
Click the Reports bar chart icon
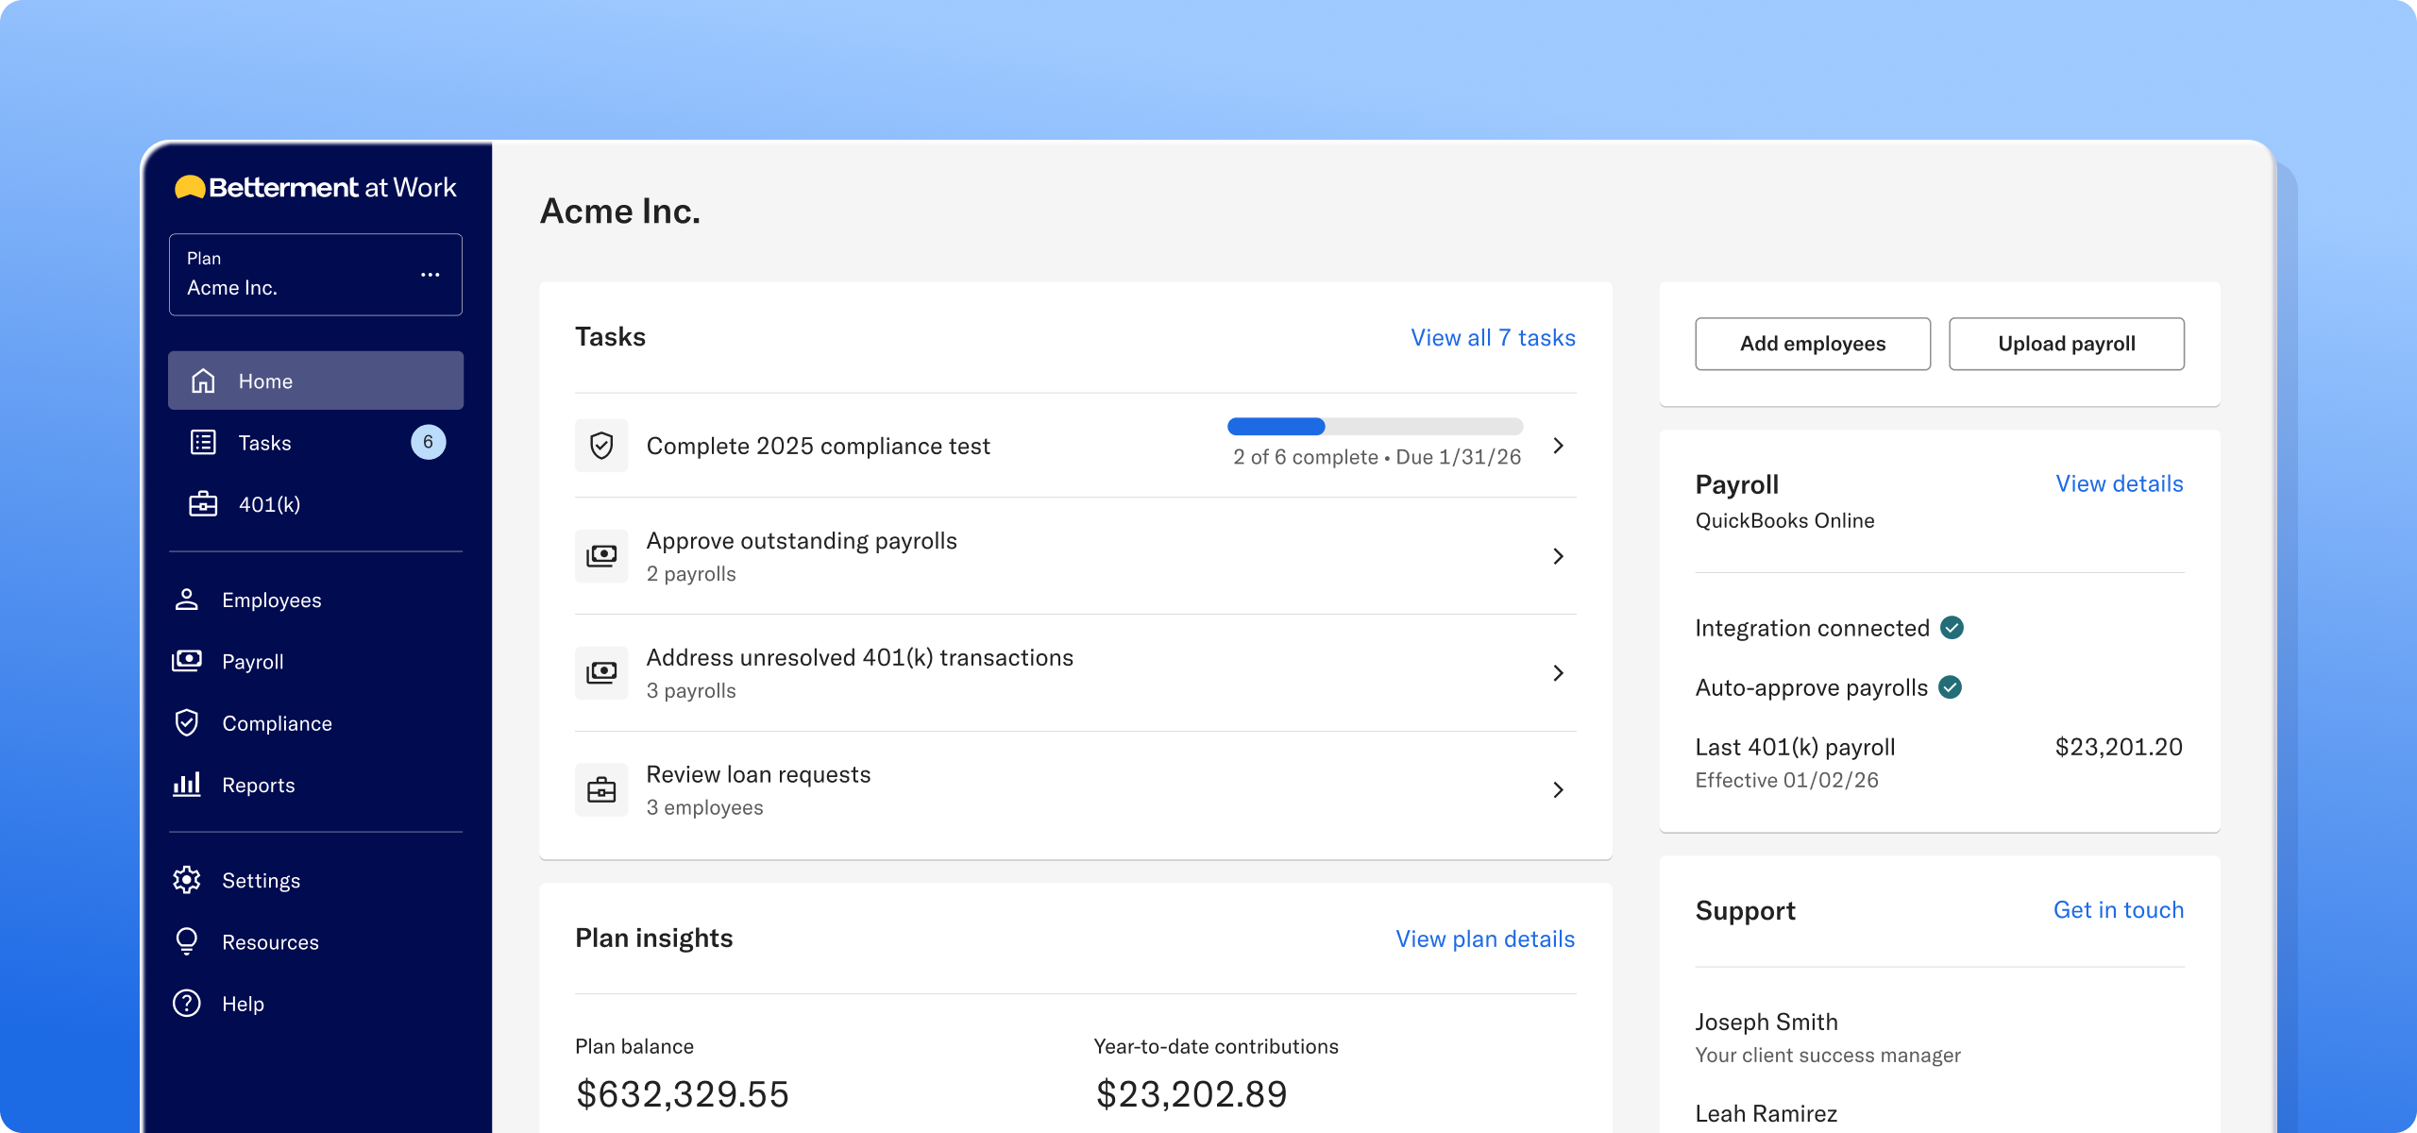pyautogui.click(x=187, y=785)
